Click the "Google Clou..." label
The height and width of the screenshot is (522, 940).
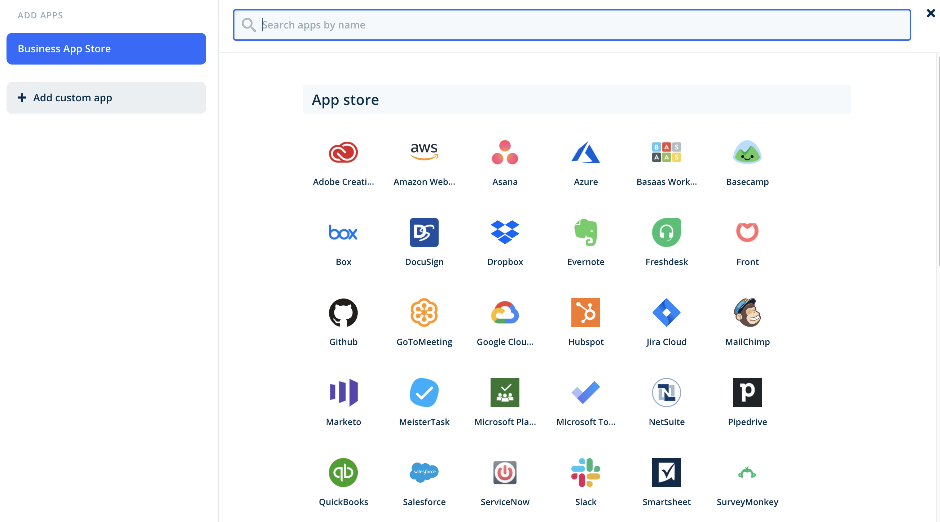coord(505,342)
